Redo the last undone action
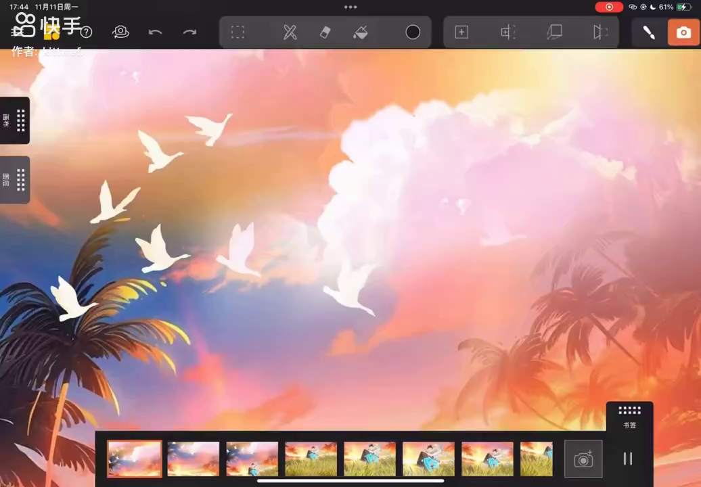Screen dimensions: 701x487 point(190,32)
